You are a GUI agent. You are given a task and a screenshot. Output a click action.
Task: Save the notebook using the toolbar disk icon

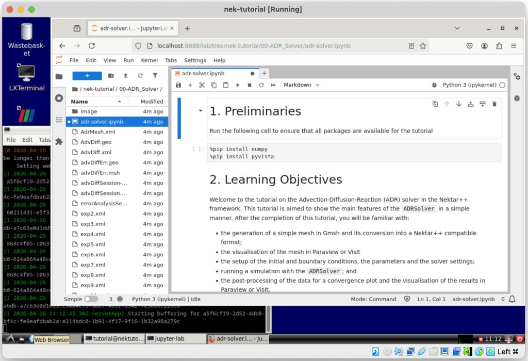[178, 85]
